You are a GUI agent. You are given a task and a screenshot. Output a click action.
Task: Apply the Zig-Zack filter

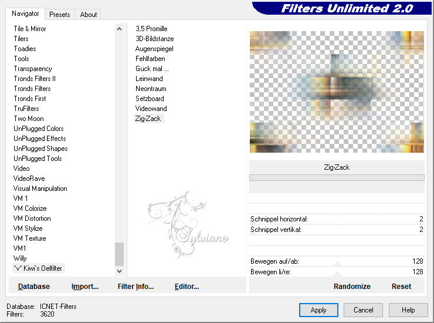[318, 310]
